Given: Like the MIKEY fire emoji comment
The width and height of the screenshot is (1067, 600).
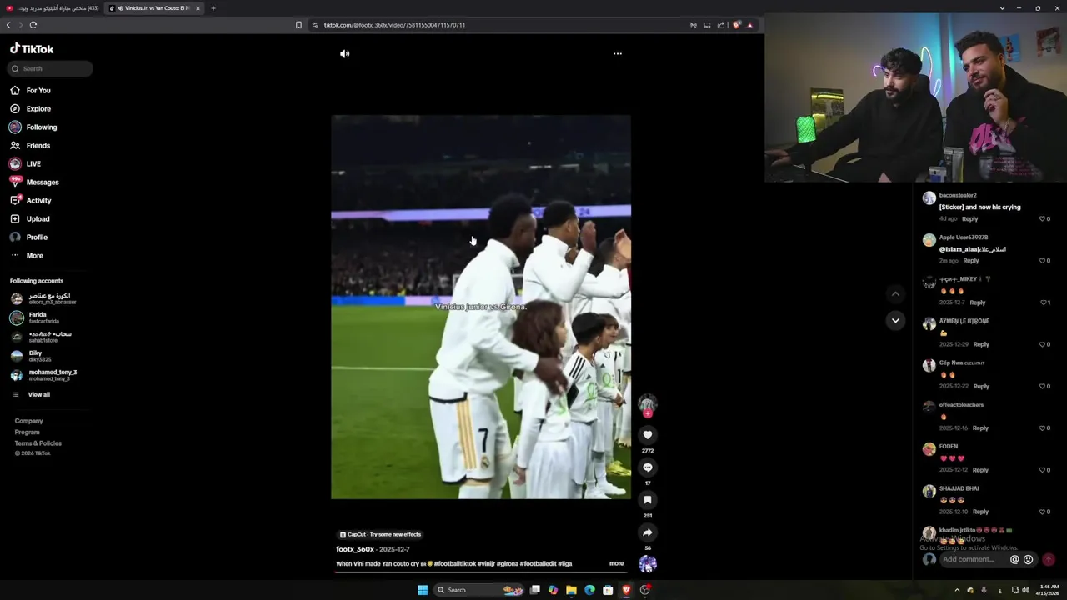Looking at the screenshot, I should (x=1042, y=302).
